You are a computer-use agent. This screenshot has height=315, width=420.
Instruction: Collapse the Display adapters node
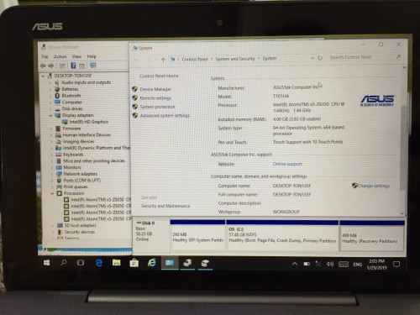coord(50,115)
